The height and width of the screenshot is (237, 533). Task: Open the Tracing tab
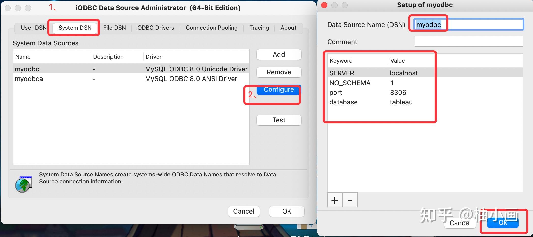point(259,28)
